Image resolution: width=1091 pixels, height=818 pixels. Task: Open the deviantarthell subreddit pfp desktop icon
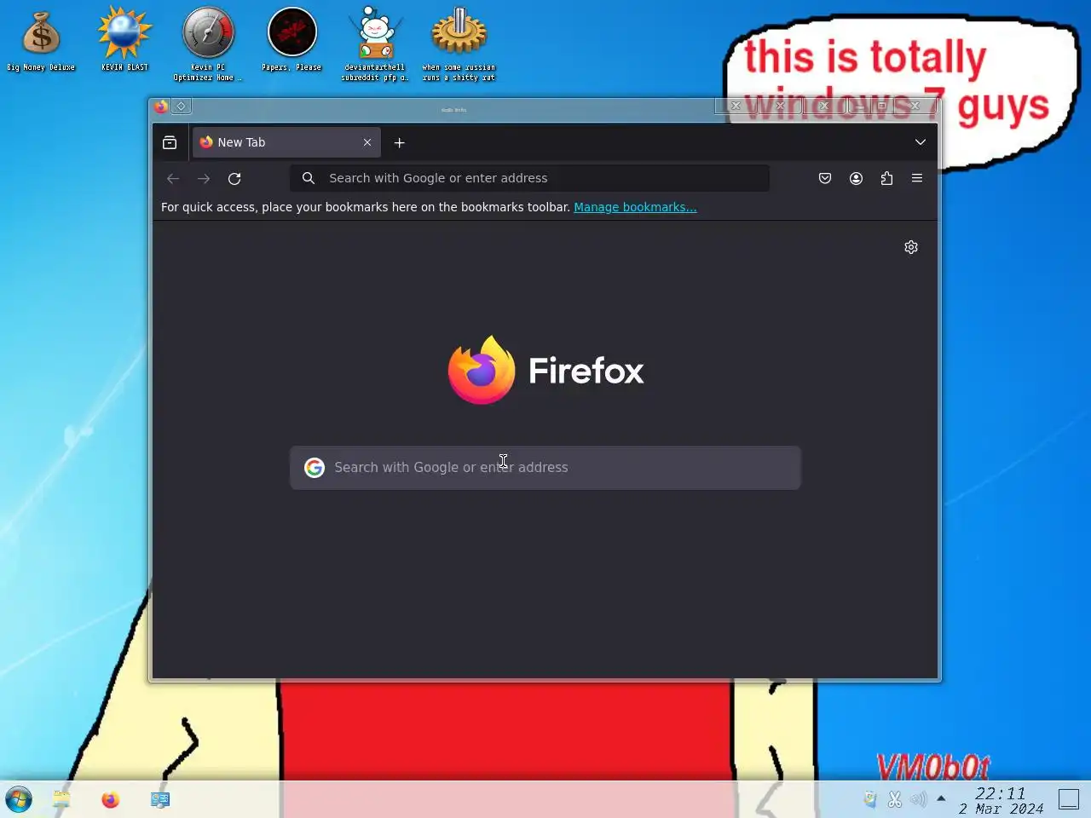tap(375, 44)
